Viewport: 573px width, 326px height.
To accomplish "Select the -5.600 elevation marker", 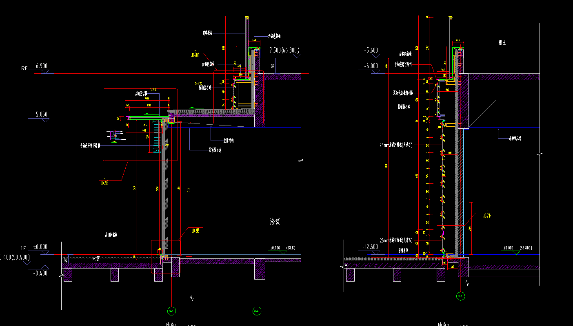I will coord(371,51).
